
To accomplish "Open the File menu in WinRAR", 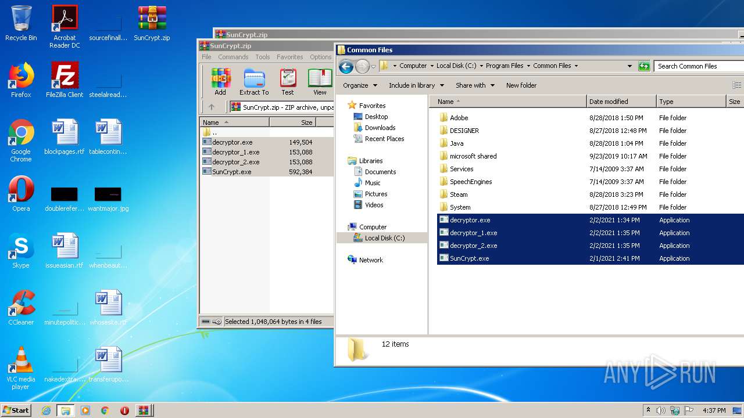I will 206,57.
